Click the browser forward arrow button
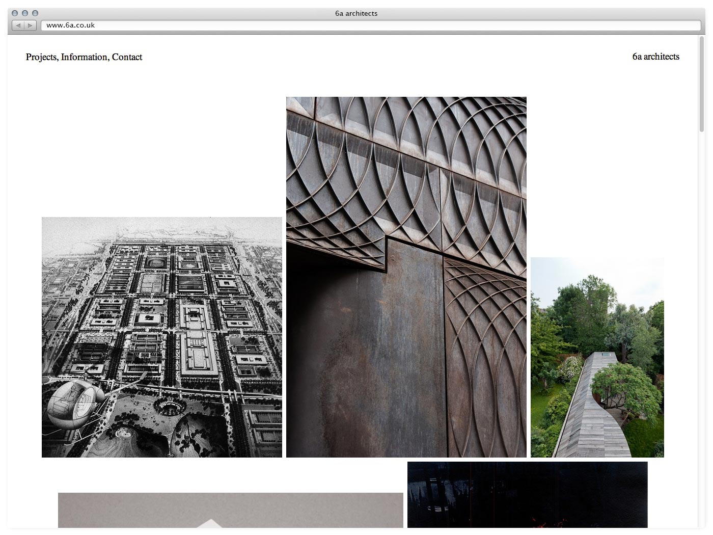 pyautogui.click(x=30, y=25)
